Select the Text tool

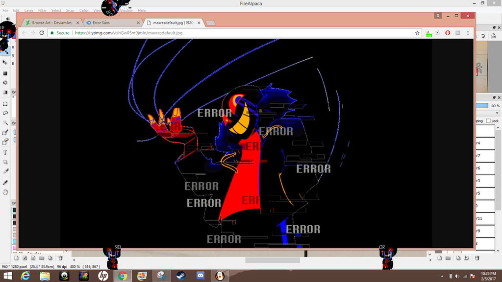tap(5, 153)
